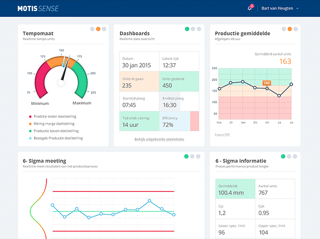Click the 160 tooltip marker on the chart
This screenshot has width=320, height=239.
266,83
